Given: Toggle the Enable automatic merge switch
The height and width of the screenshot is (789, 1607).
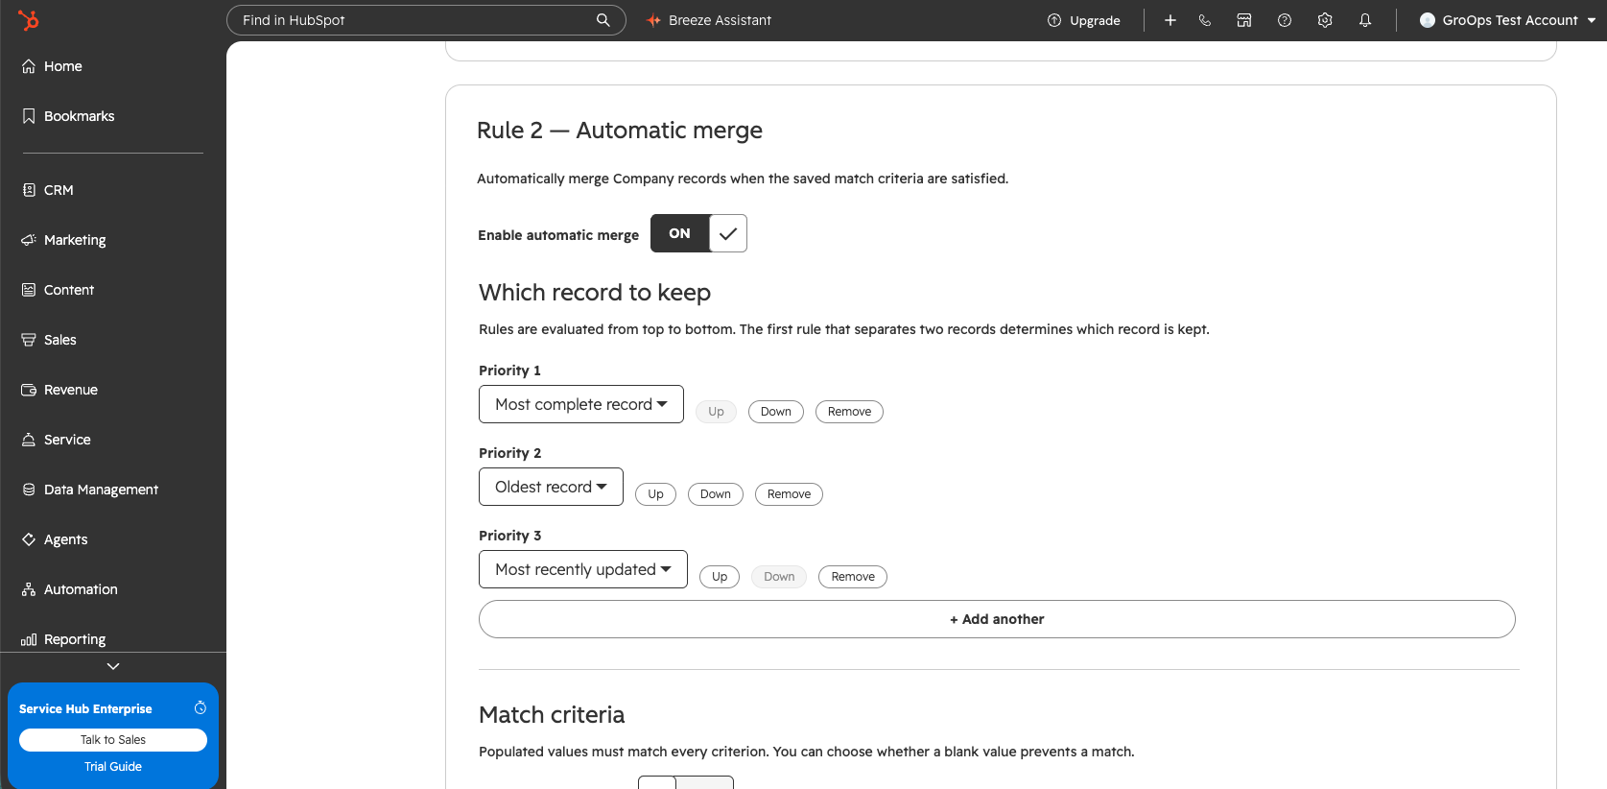Looking at the screenshot, I should tap(698, 233).
